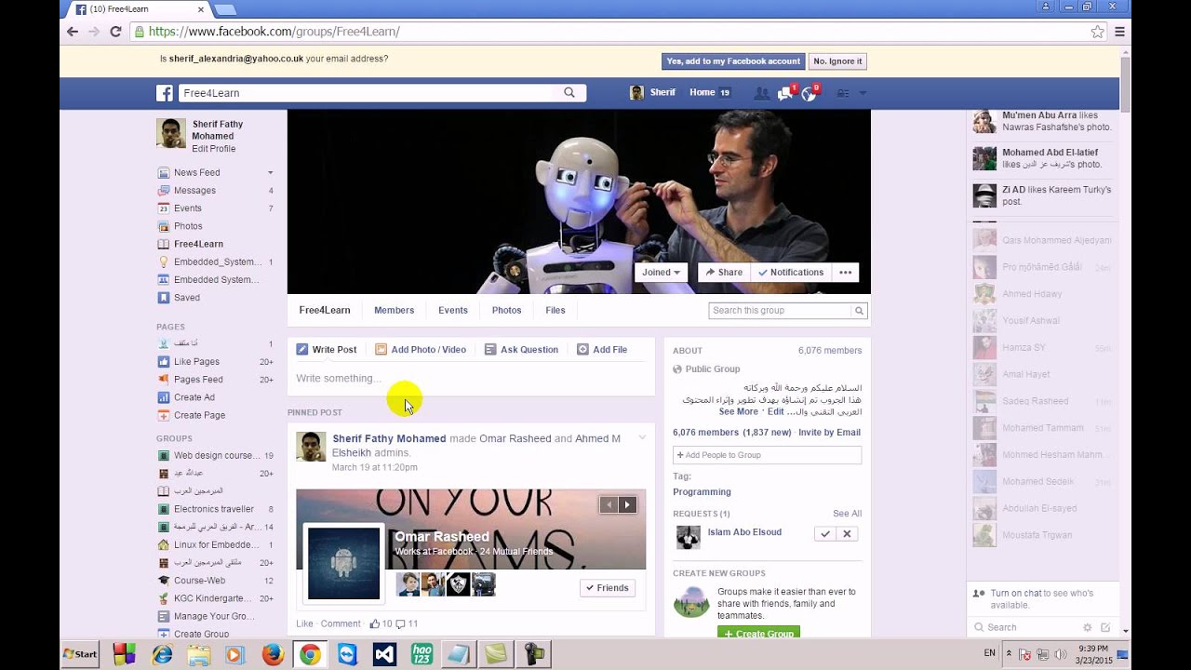The height and width of the screenshot is (670, 1191).
Task: Open the group's three-dots more menu
Action: coord(846,273)
